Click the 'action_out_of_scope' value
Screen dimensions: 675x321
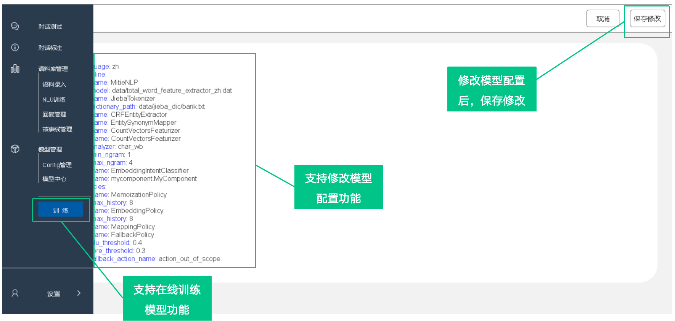[190, 259]
